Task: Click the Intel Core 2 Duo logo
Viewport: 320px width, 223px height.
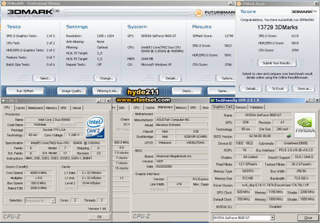Action: (x=95, y=127)
